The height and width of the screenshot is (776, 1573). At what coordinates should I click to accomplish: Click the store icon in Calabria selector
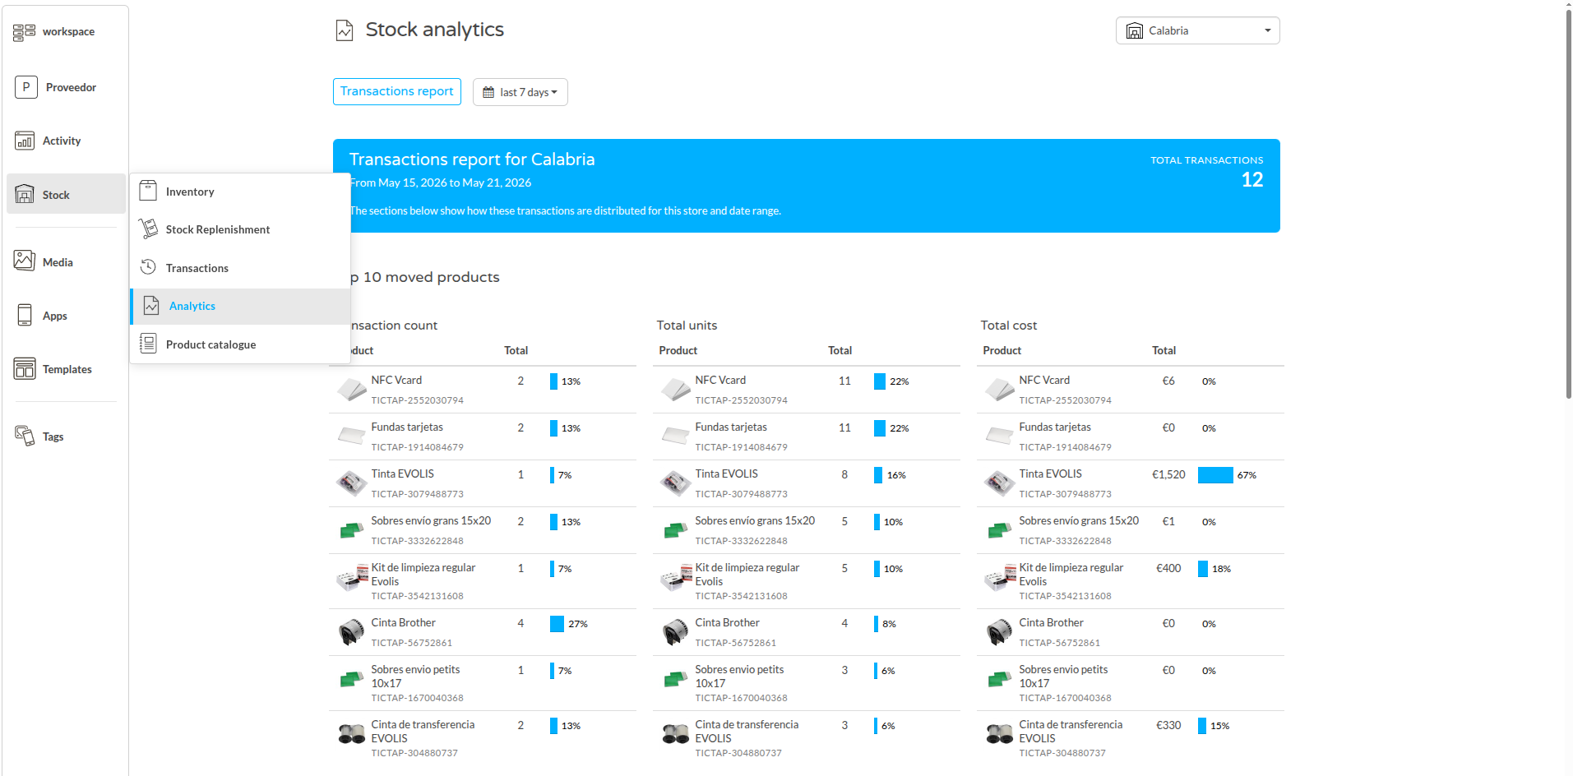tap(1135, 30)
